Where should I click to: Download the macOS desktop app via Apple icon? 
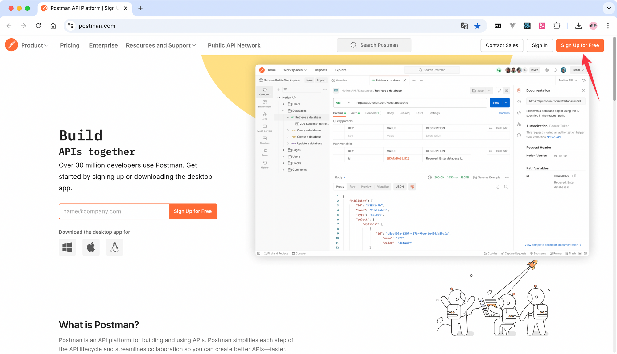(x=91, y=247)
